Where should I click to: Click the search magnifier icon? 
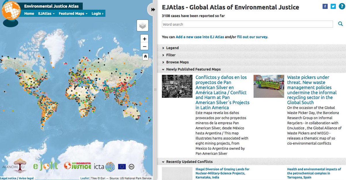[x=341, y=24]
